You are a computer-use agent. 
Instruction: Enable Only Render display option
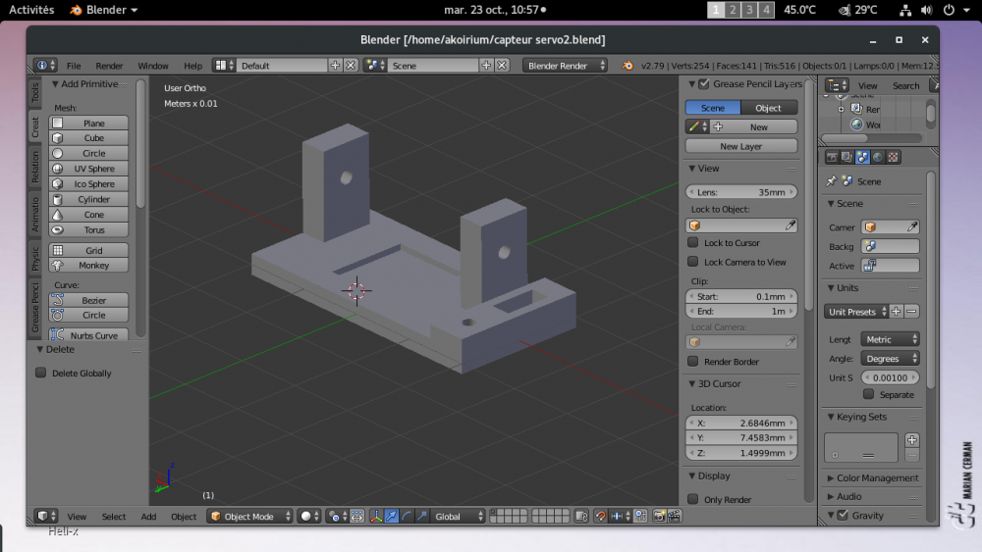tap(692, 499)
